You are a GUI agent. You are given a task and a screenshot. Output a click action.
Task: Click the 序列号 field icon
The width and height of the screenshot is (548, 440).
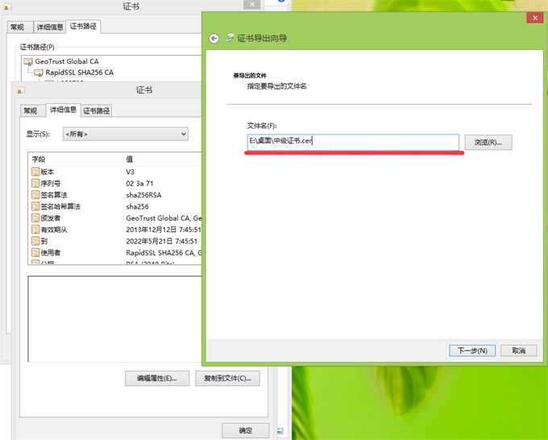[35, 184]
